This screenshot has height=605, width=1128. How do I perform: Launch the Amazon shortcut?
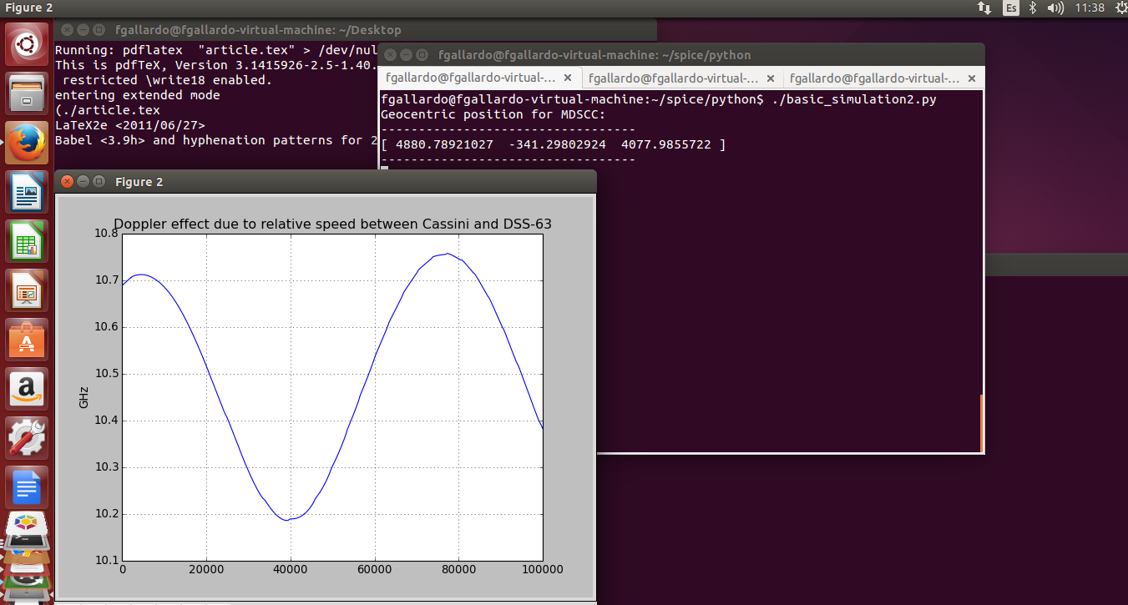point(25,389)
